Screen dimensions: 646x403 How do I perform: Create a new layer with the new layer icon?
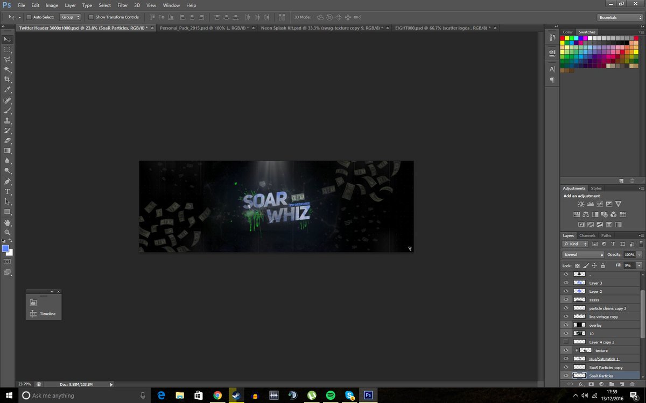click(622, 384)
